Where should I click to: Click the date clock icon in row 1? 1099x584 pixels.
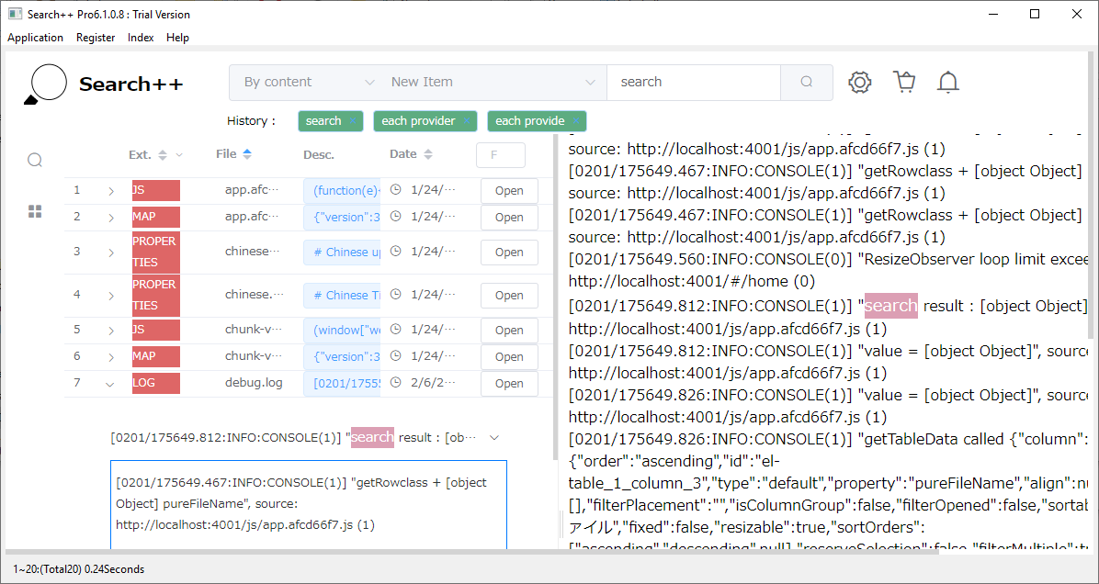pos(397,190)
